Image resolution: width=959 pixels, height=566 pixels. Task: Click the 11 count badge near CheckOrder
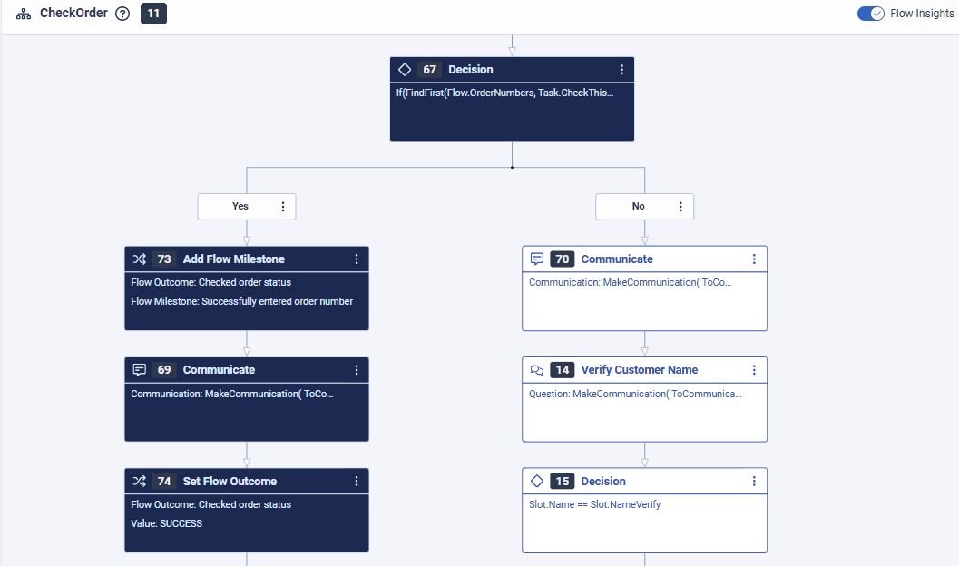point(153,14)
